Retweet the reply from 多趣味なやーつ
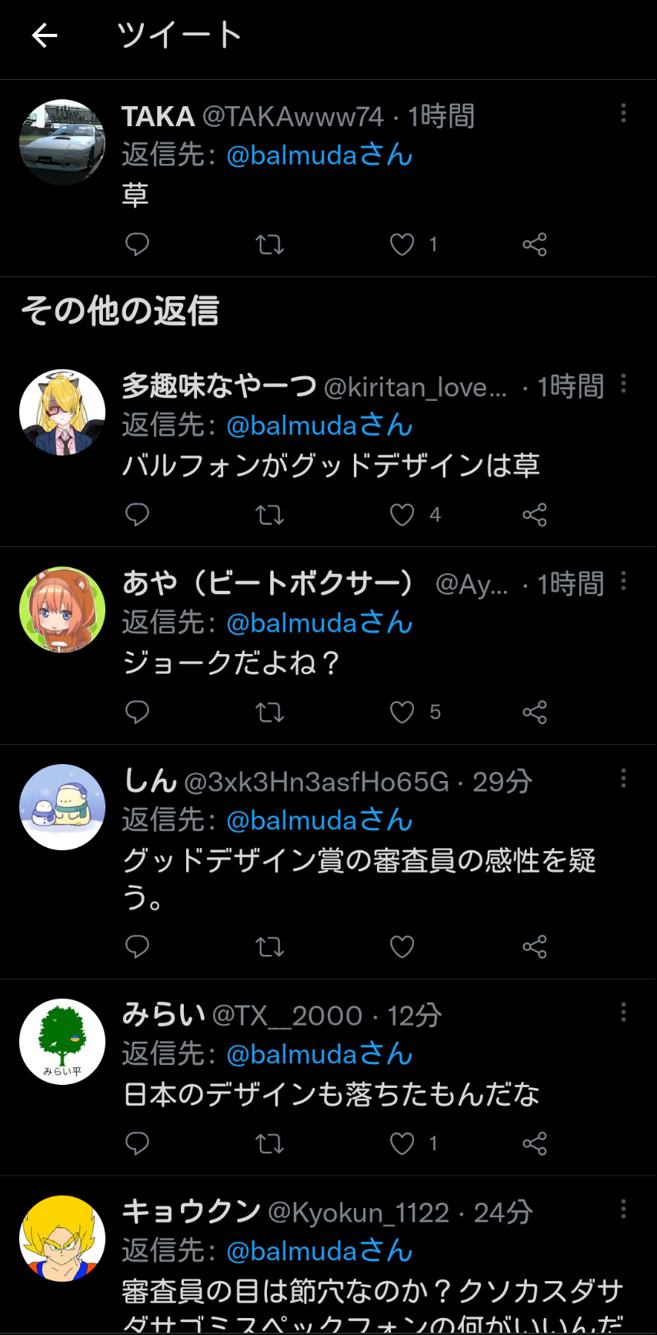 [x=270, y=515]
